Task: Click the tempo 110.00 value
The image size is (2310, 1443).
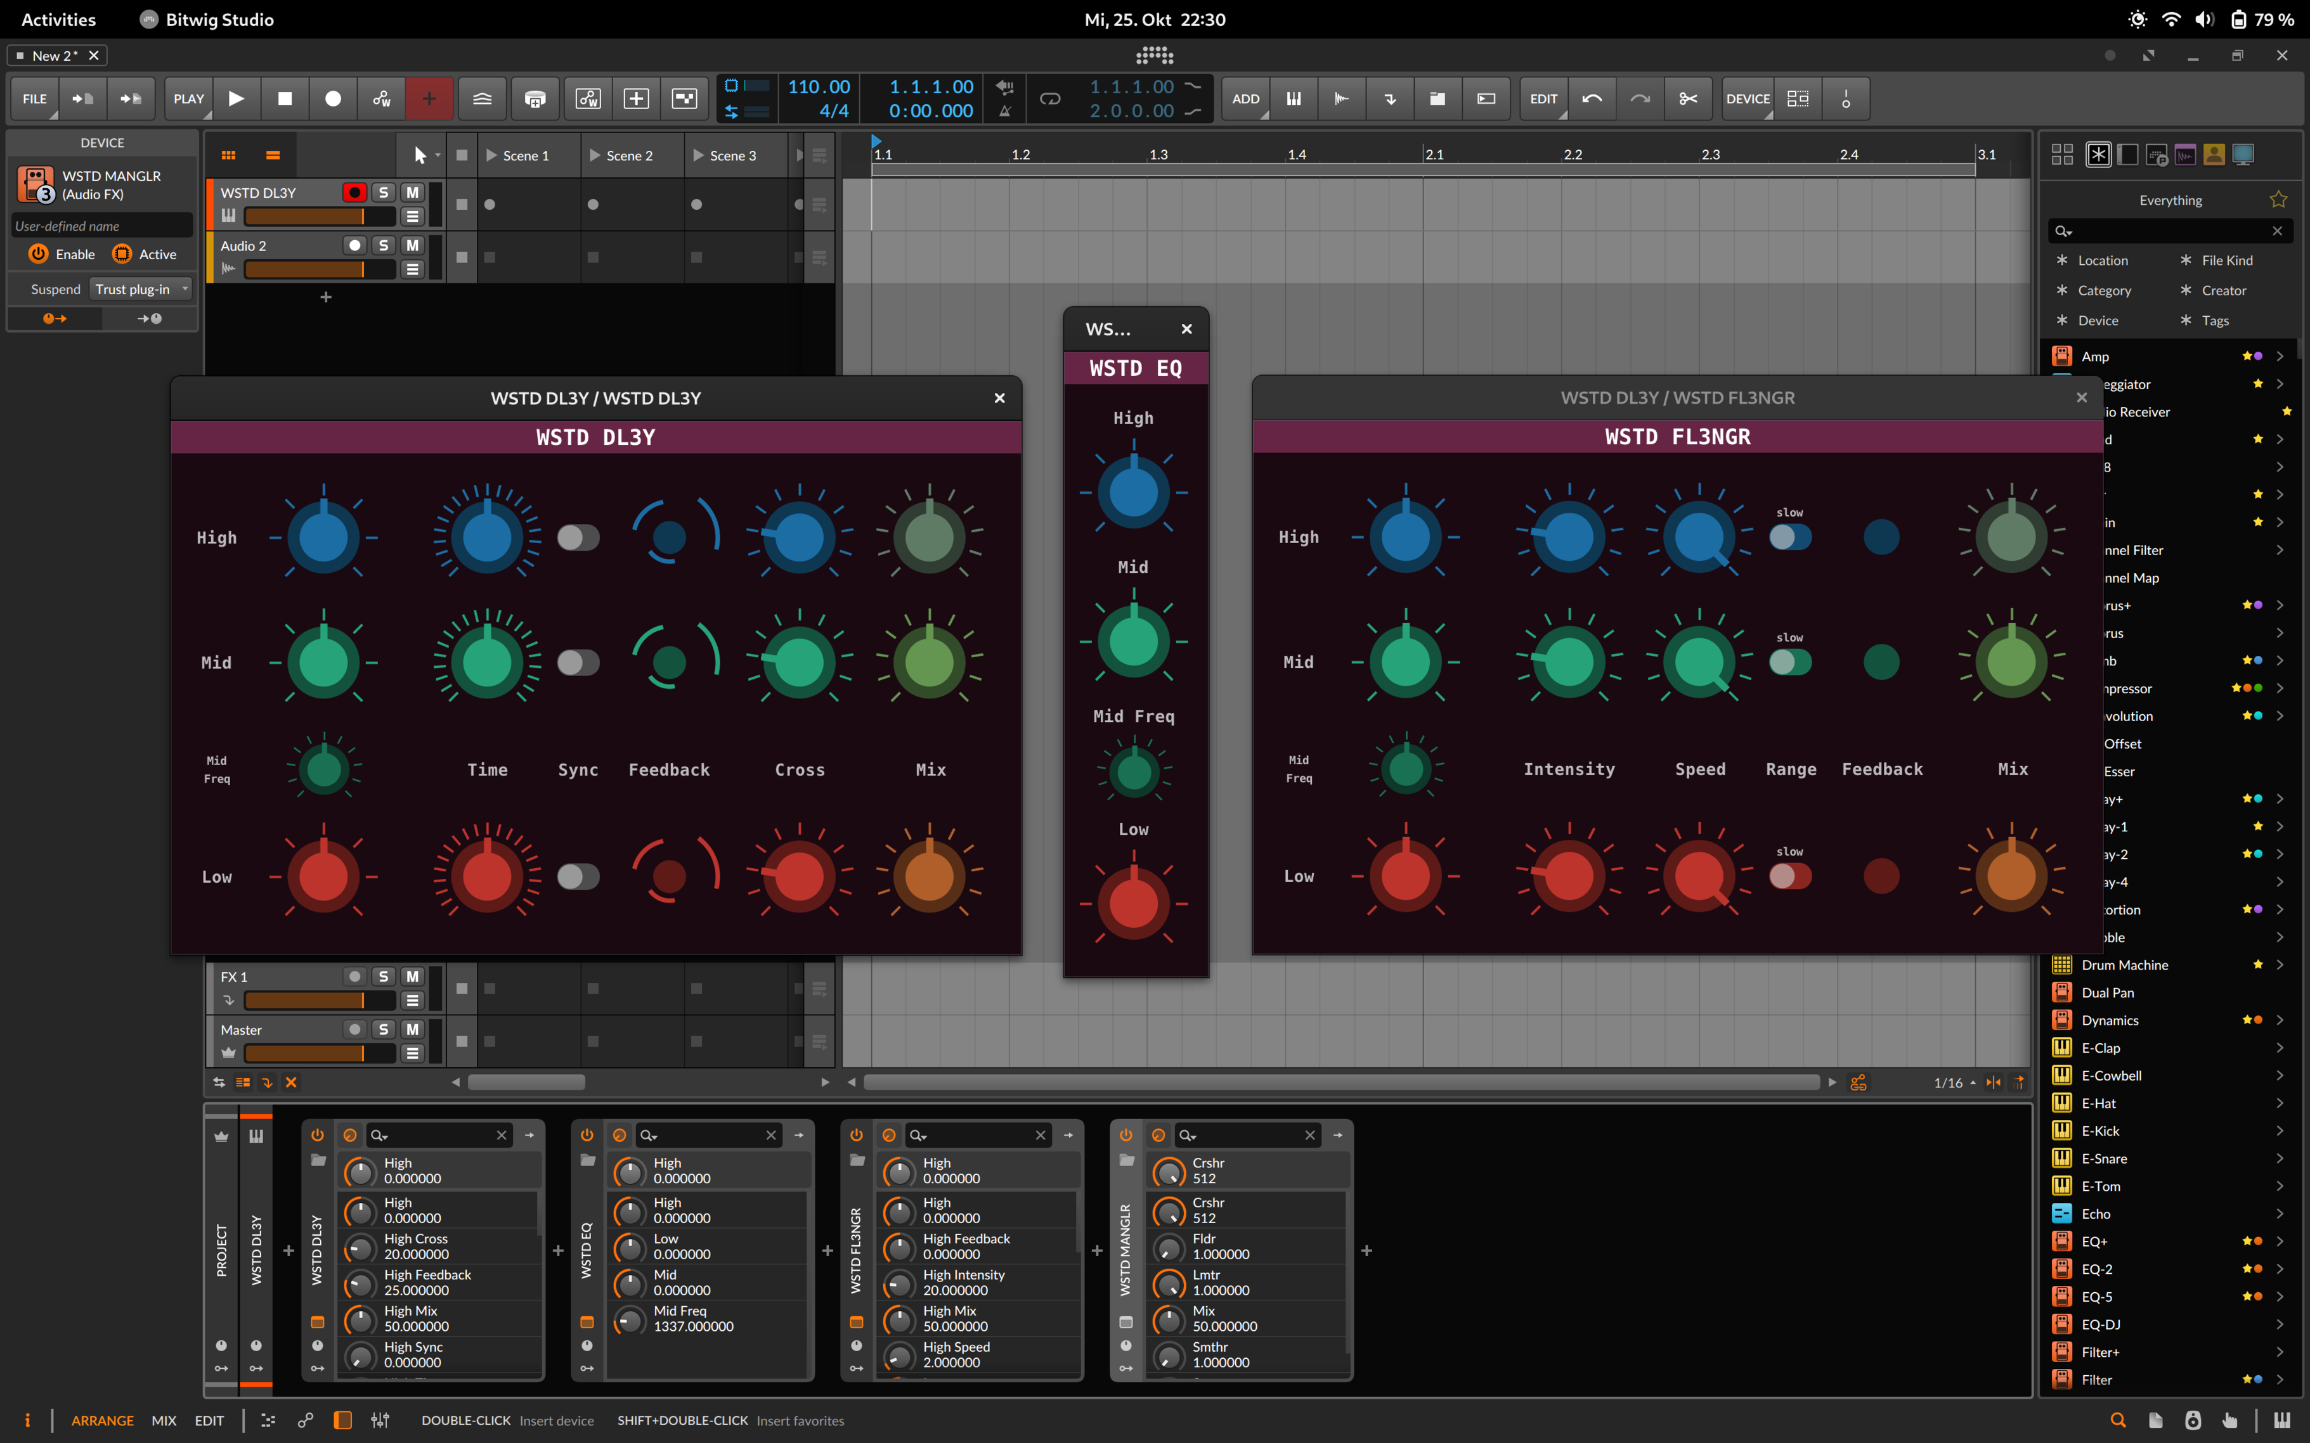Action: click(x=819, y=86)
